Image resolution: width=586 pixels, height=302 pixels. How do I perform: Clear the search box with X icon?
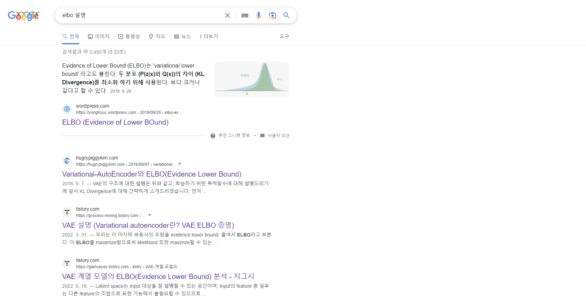coord(228,15)
